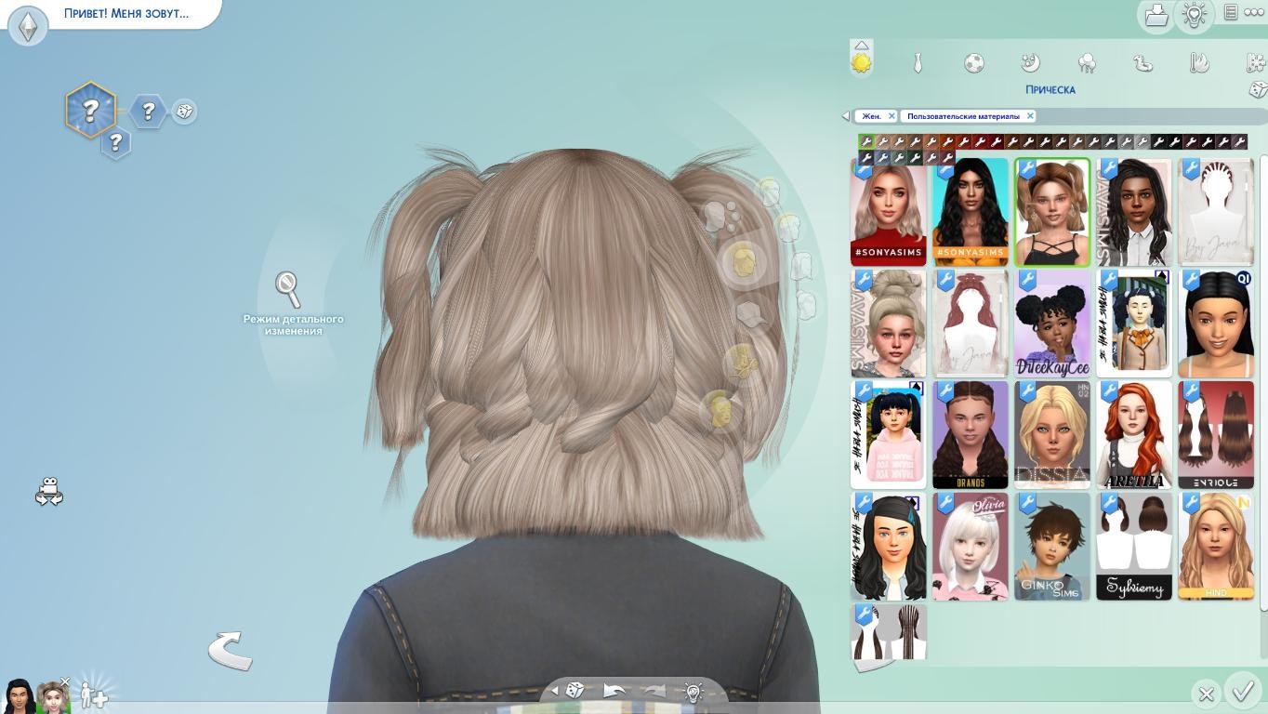This screenshot has width=1268, height=714.
Task: Open the three-dots options menu
Action: coord(1254,13)
